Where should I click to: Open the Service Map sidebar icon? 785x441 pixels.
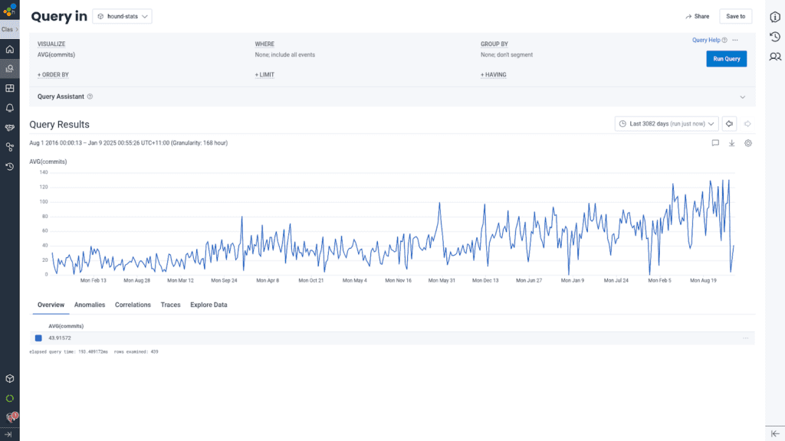pos(9,147)
